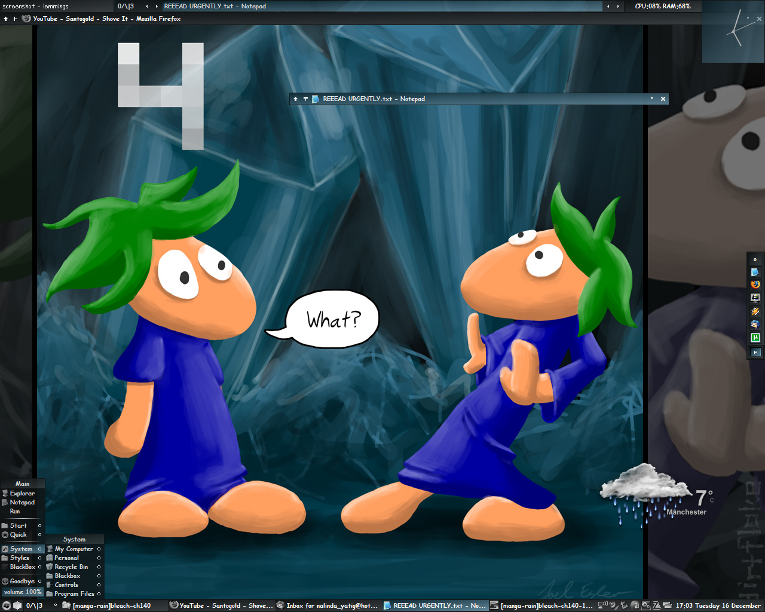
Task: Click the analog clock widget
Action: 733,32
